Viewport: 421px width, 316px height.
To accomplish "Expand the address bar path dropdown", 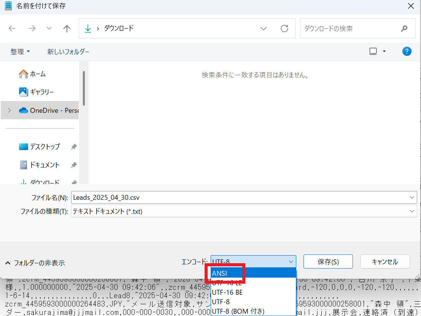I will pos(263,28).
